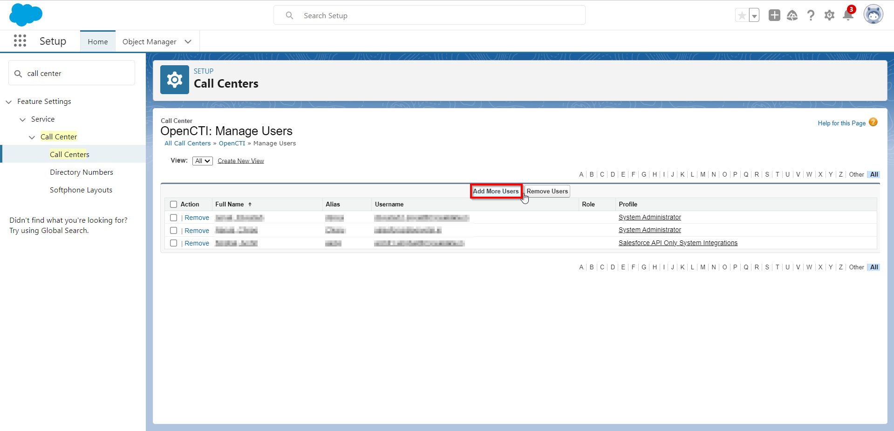Switch to the Object Manager tab
The height and width of the screenshot is (431, 894).
150,41
